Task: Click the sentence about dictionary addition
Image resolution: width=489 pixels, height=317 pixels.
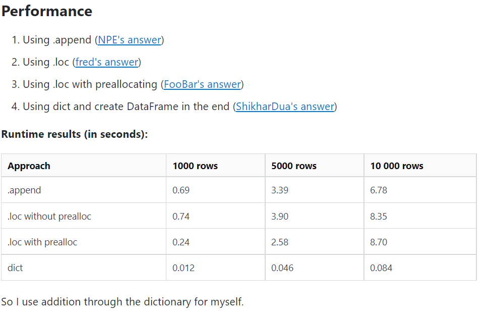Action: [x=122, y=302]
